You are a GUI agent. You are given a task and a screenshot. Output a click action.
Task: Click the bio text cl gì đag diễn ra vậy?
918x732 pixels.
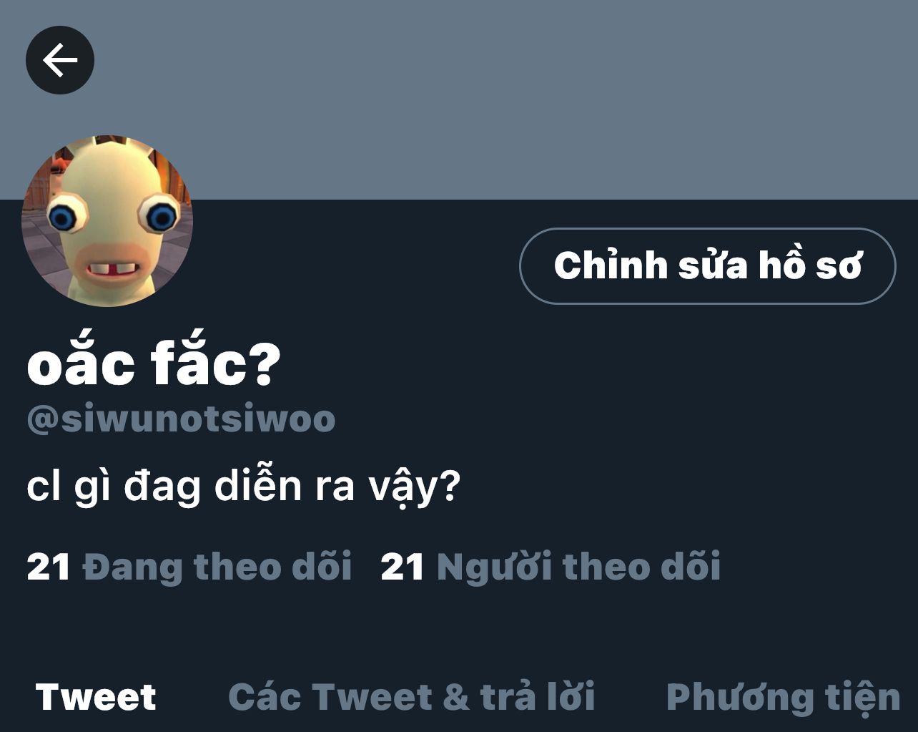[243, 488]
